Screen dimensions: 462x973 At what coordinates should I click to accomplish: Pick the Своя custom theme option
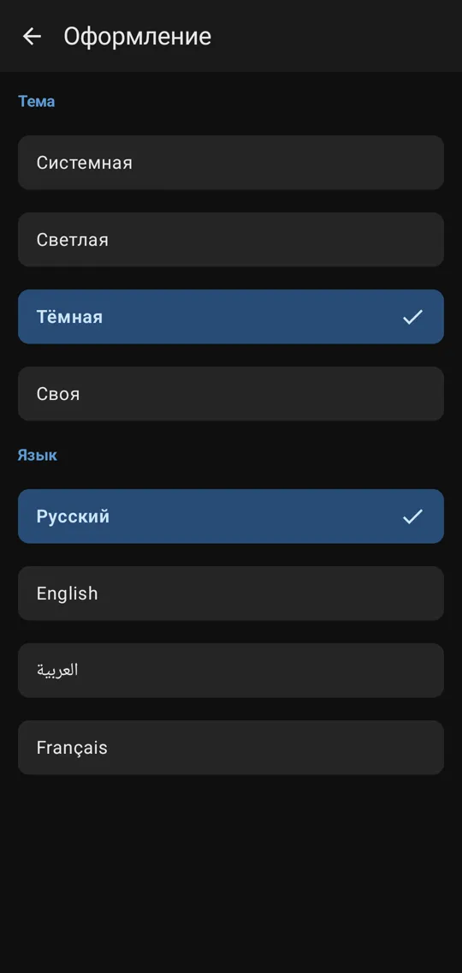[x=231, y=393]
